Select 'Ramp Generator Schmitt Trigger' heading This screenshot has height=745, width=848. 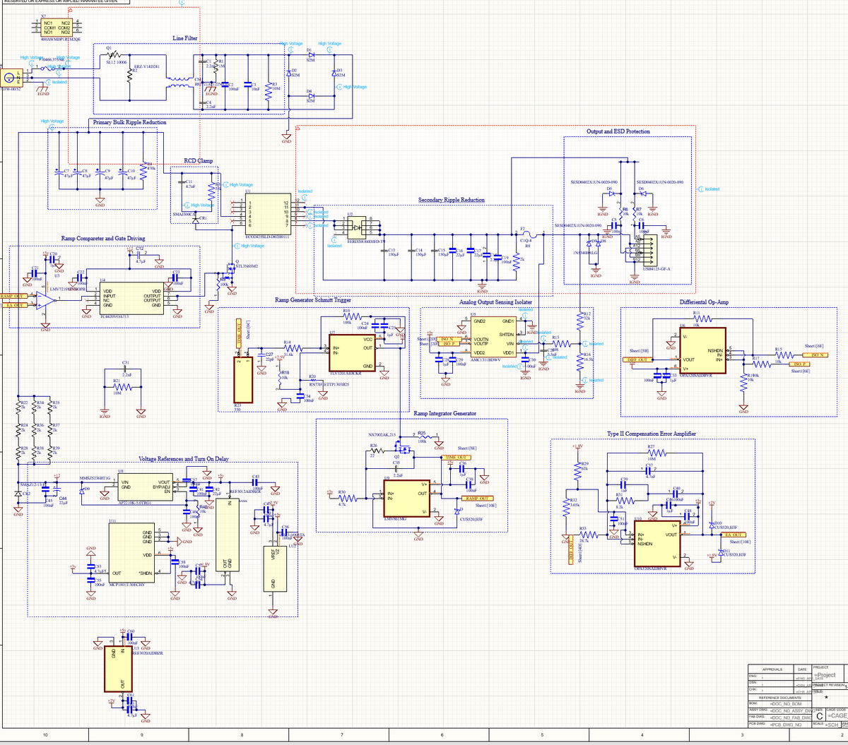pyautogui.click(x=312, y=300)
